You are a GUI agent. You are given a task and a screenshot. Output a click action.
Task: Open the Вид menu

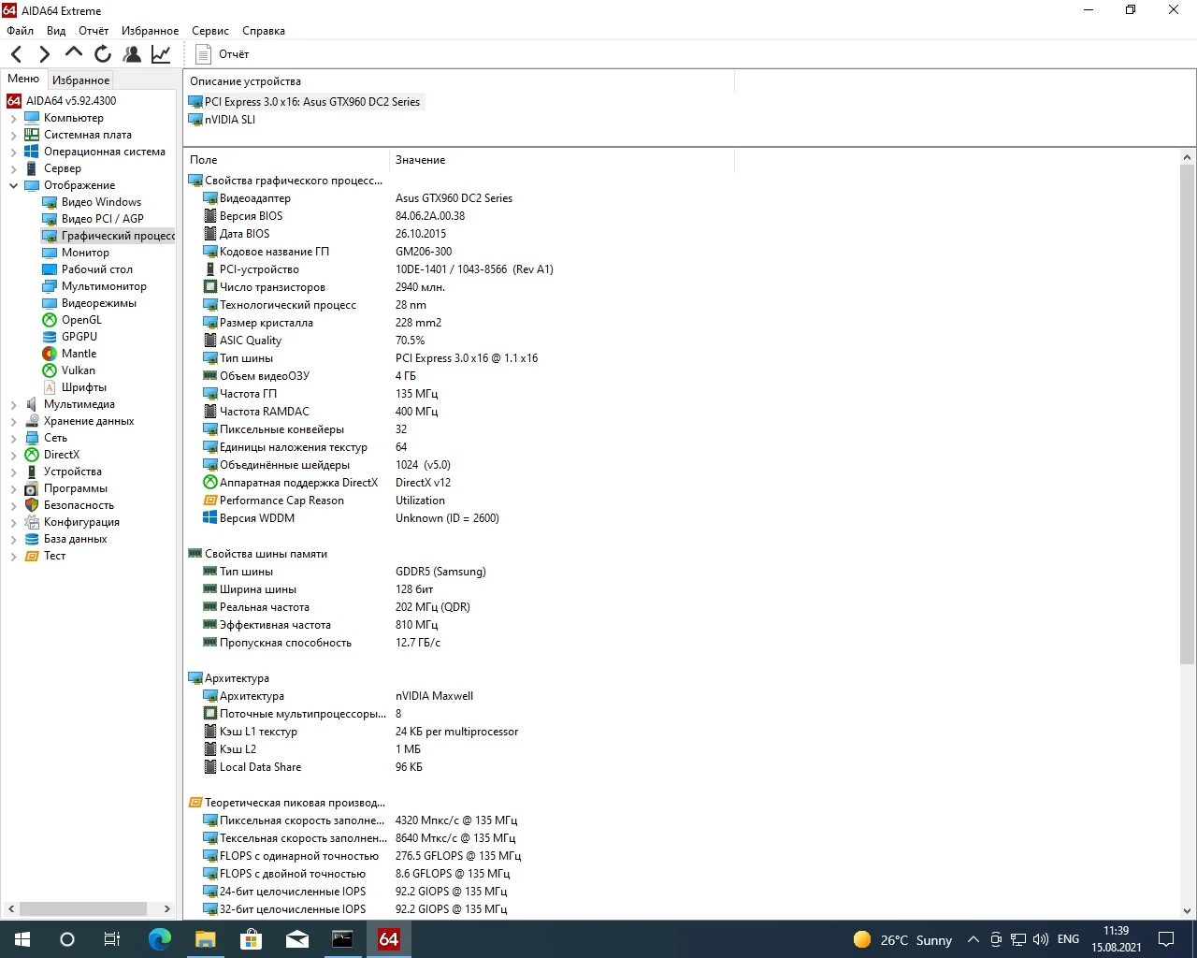pos(56,31)
